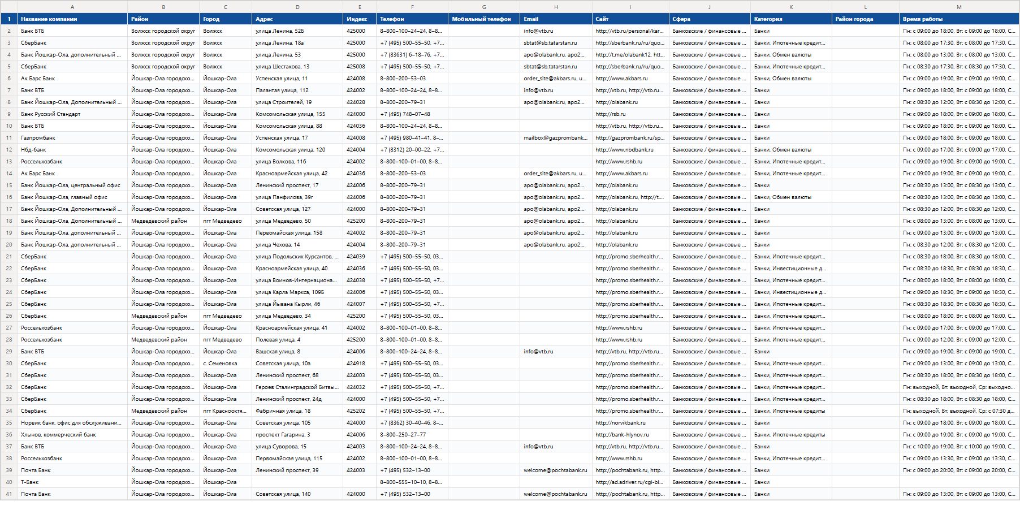Select the "Категория" header cell
Viewport: 1020px width, 510px height.
(x=791, y=19)
